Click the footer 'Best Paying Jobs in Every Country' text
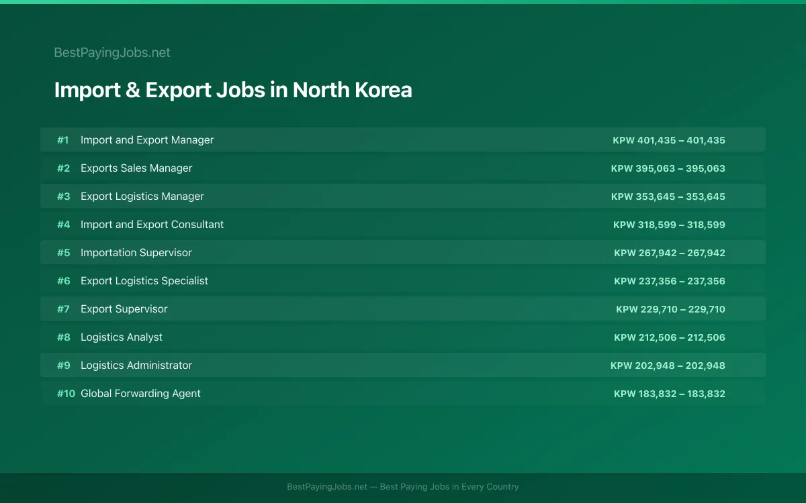Screen dimensions: 806x503 pos(449,487)
